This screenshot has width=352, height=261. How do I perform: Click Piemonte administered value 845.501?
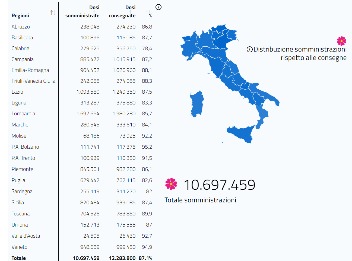(x=90, y=169)
